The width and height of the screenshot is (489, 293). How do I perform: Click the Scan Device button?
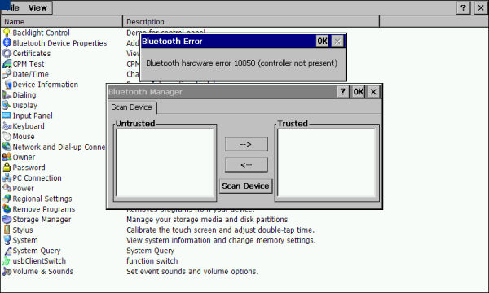coord(246,186)
